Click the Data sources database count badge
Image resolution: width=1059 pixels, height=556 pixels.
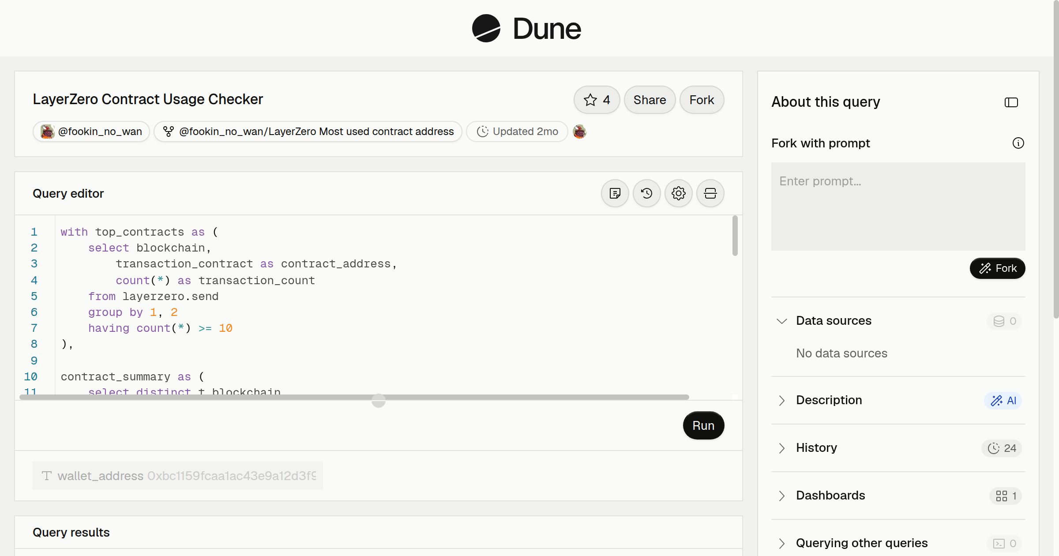click(1004, 321)
